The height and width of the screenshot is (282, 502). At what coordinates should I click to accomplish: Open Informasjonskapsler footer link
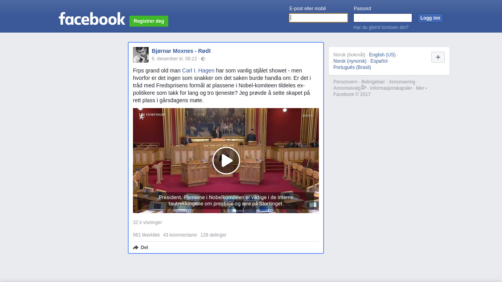pyautogui.click(x=391, y=88)
